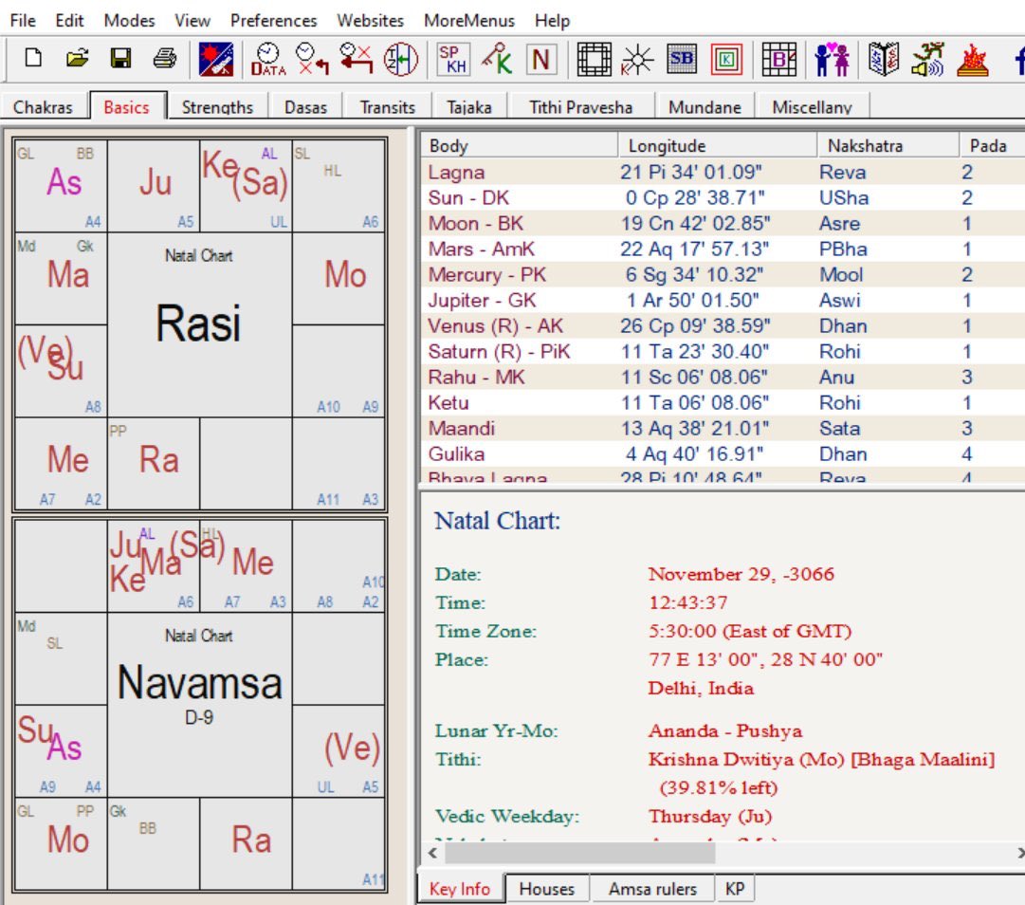The image size is (1025, 905).
Task: Click the sun and telescope icon
Action: (216, 59)
